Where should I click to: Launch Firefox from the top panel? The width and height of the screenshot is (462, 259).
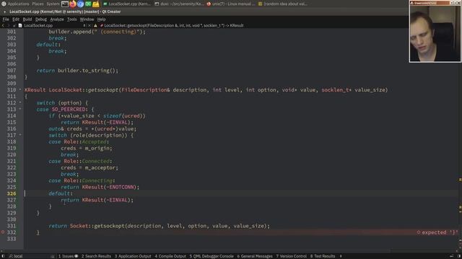coord(72,4)
